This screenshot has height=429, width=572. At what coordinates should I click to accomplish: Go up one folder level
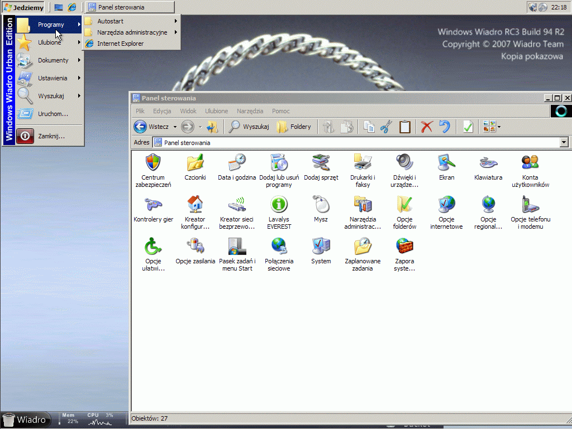(x=212, y=127)
